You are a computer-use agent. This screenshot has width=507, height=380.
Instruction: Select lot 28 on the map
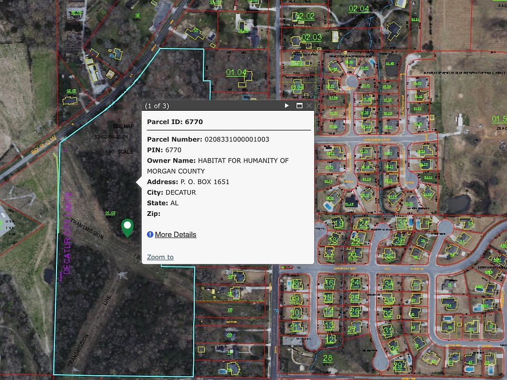(x=327, y=358)
